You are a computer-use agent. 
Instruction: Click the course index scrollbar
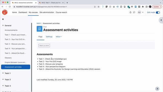pos(32,57)
